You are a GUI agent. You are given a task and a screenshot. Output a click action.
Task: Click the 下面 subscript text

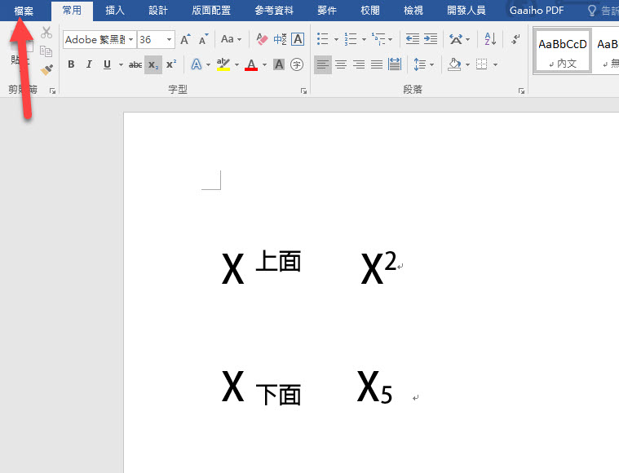tap(278, 395)
